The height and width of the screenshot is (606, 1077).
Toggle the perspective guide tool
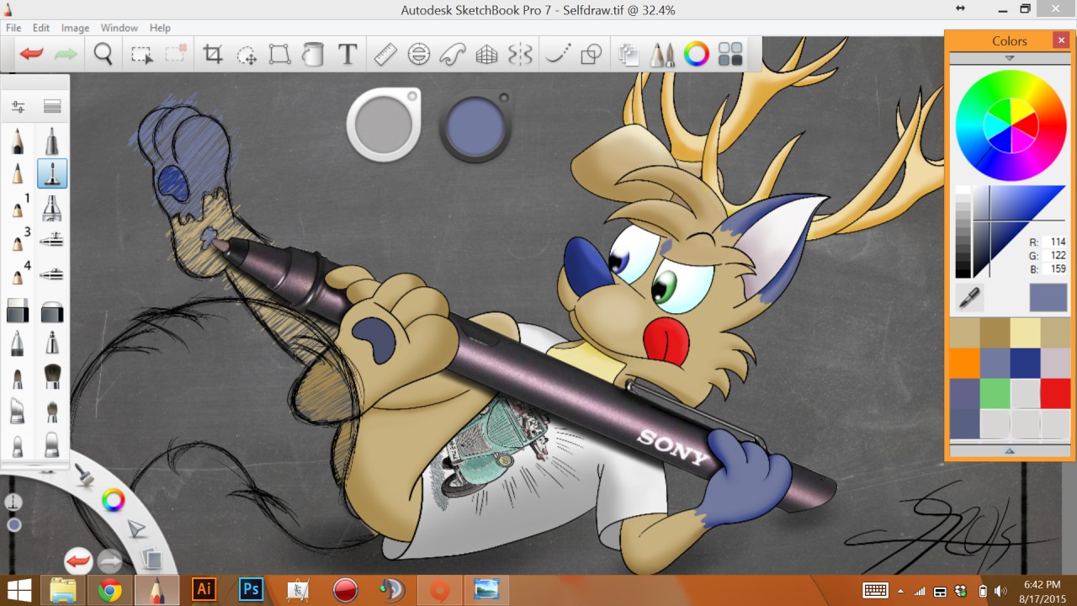486,56
